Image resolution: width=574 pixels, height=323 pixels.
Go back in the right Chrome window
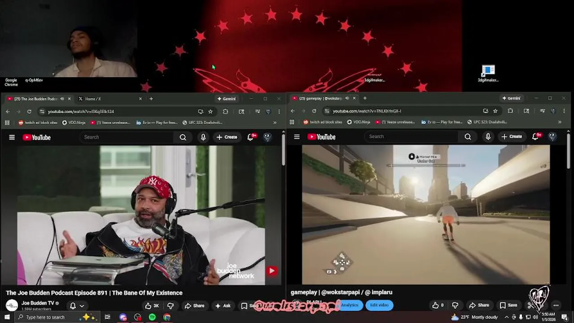coord(292,111)
